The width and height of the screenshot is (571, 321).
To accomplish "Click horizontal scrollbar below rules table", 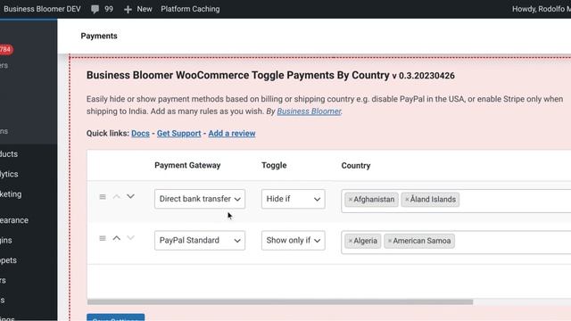I will pos(279,301).
